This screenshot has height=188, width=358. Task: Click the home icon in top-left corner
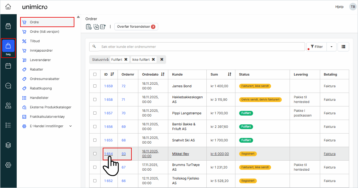[x=8, y=7]
